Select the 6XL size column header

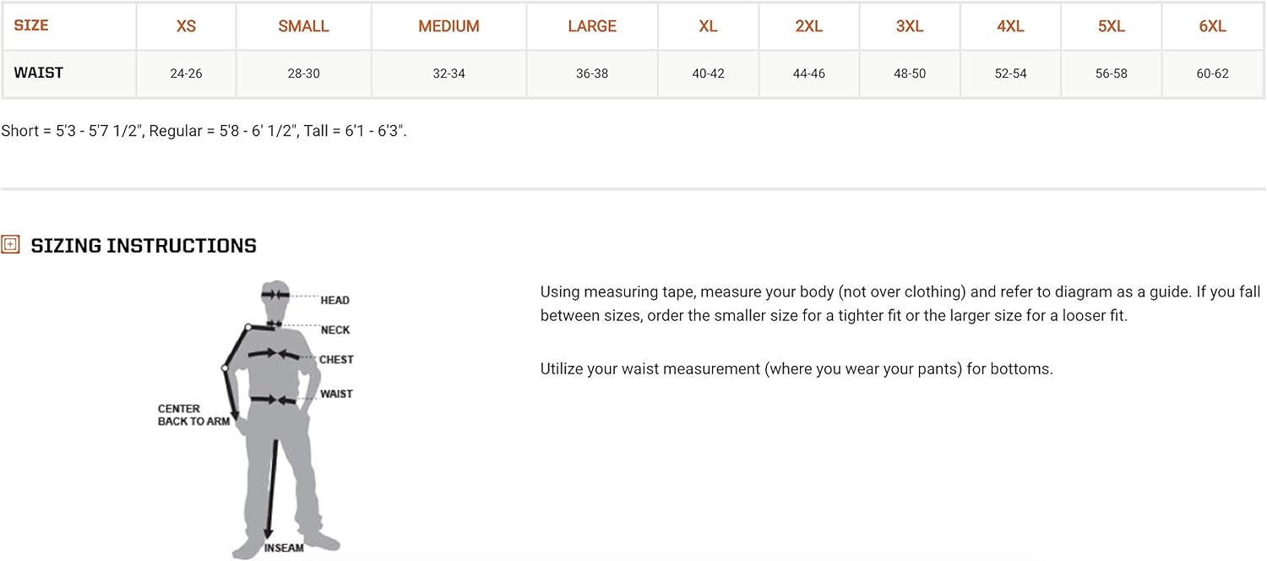pyautogui.click(x=1212, y=26)
